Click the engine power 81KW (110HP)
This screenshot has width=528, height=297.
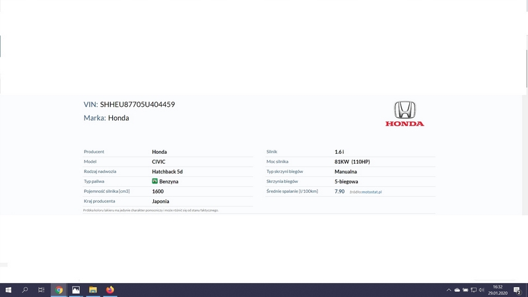(x=352, y=162)
